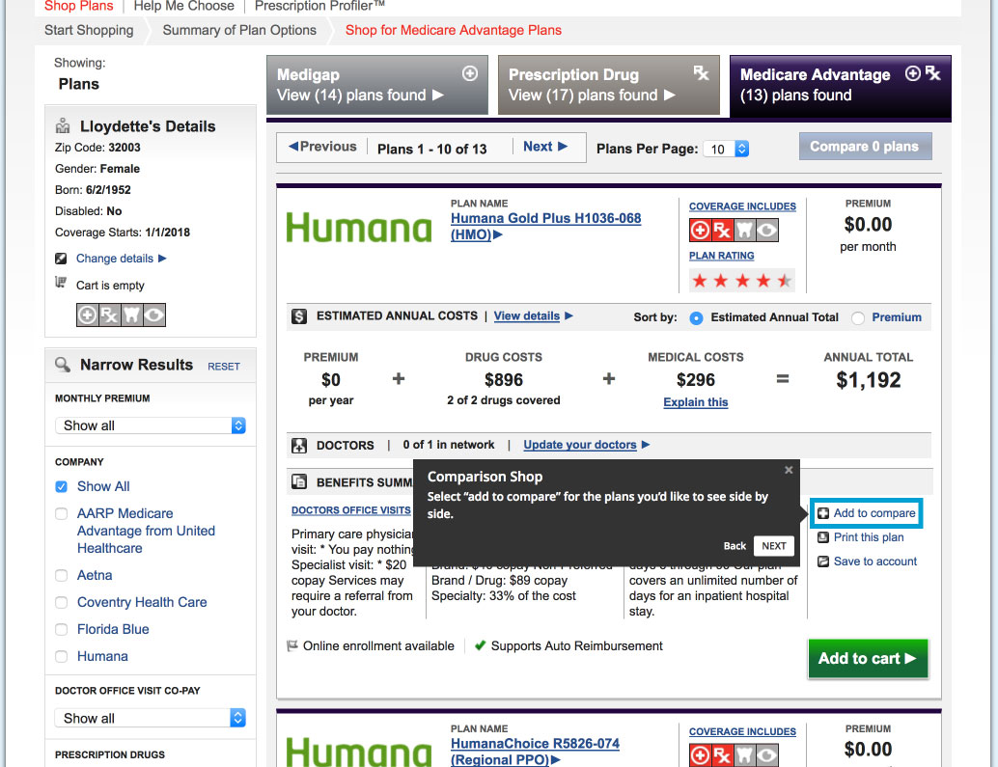The height and width of the screenshot is (767, 998).
Task: Click Update your doctors link
Action: (x=580, y=445)
